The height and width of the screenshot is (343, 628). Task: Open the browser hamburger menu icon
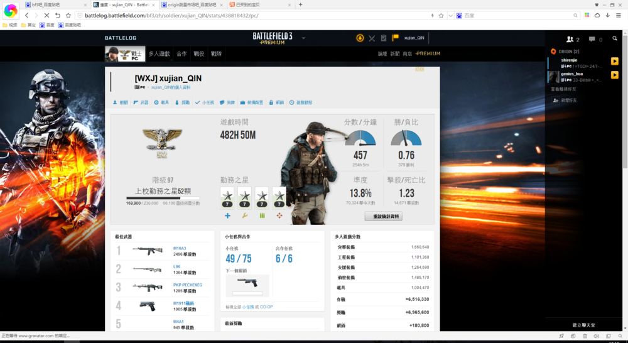point(619,15)
